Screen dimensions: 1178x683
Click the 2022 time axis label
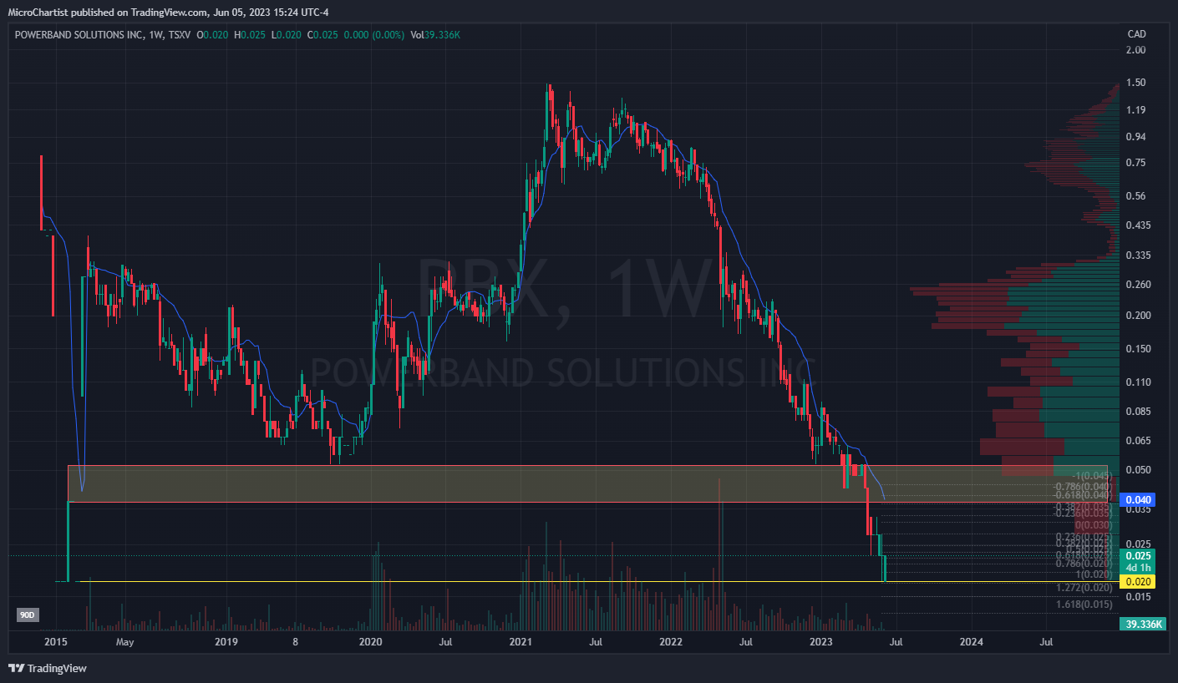tap(671, 642)
